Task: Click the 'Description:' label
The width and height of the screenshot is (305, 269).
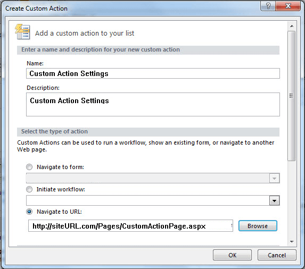Action: [43, 88]
